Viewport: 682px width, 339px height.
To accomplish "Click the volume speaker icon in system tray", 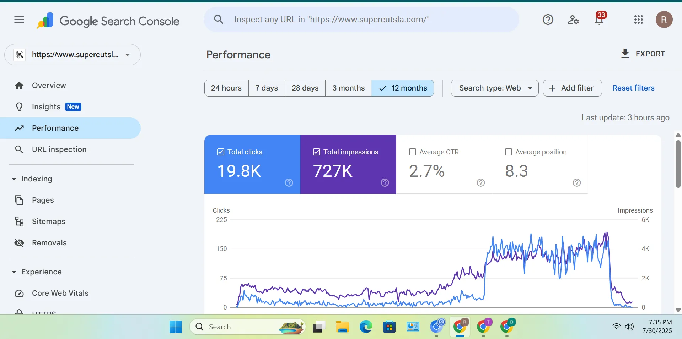I will tap(629, 327).
